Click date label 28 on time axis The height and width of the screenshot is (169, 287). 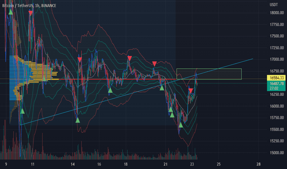pyautogui.click(x=258, y=164)
